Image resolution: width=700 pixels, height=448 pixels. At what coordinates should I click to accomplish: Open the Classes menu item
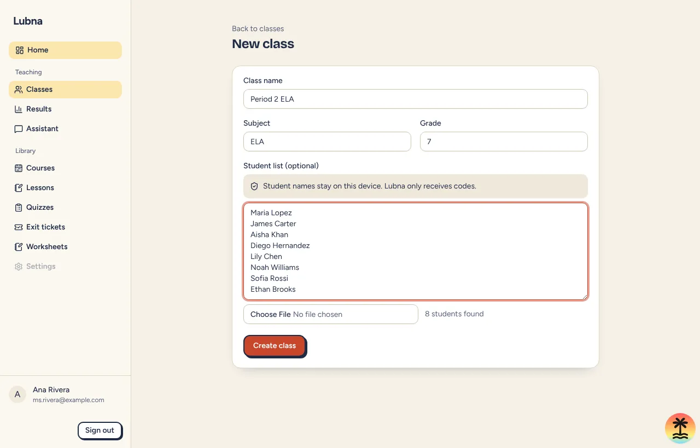[x=65, y=90]
